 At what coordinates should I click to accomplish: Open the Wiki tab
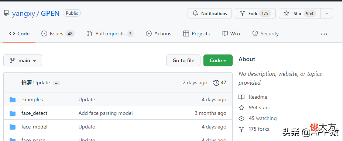[231, 34]
